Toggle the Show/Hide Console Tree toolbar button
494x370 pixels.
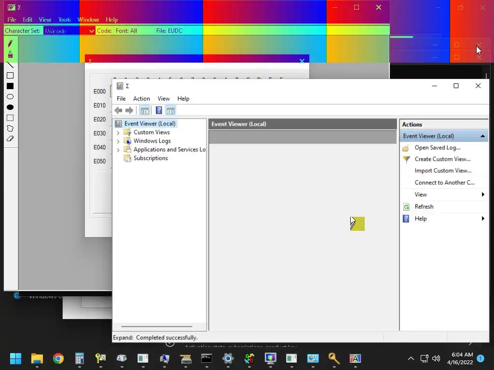(x=145, y=110)
